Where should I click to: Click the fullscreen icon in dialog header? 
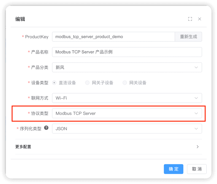(190, 19)
